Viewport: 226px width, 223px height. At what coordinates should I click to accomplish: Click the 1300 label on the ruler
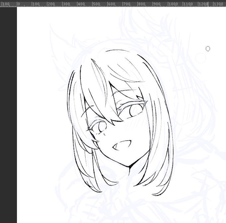tap(218, 4)
